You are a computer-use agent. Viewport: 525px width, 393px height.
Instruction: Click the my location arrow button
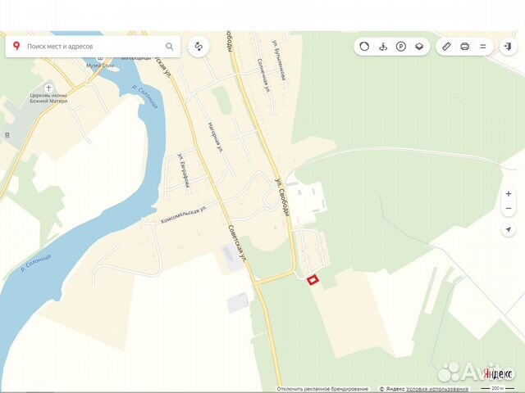click(x=509, y=229)
